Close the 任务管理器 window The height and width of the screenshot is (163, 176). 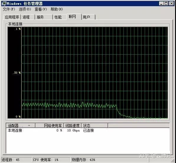click(171, 4)
